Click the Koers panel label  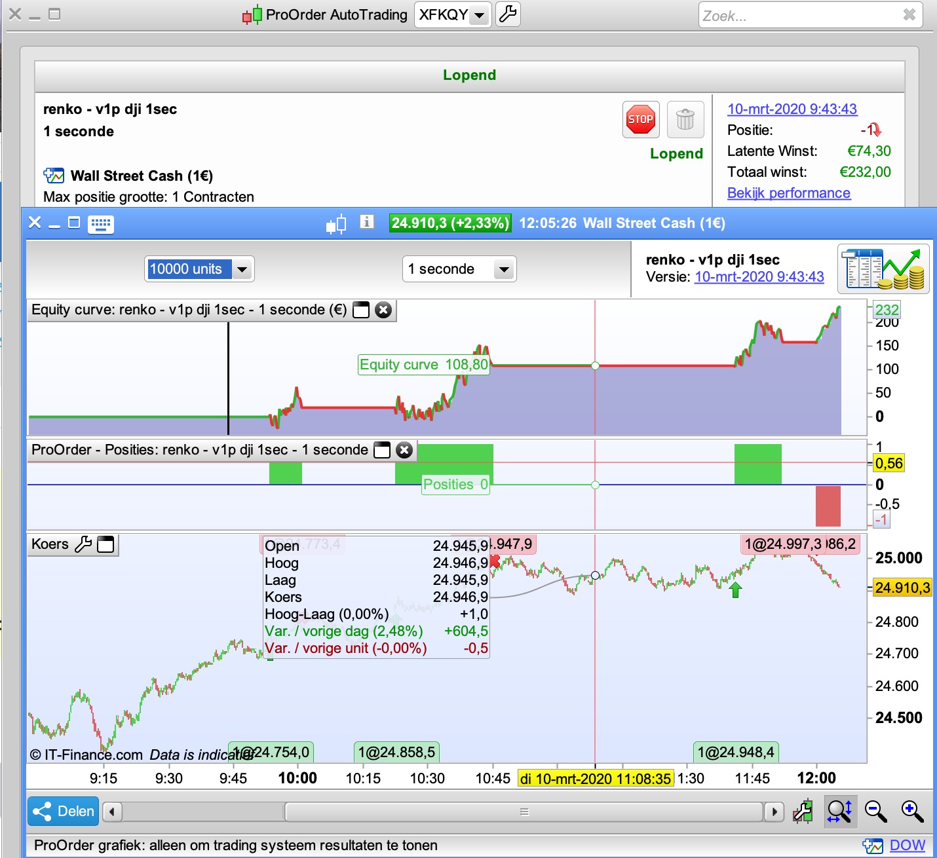pos(50,544)
